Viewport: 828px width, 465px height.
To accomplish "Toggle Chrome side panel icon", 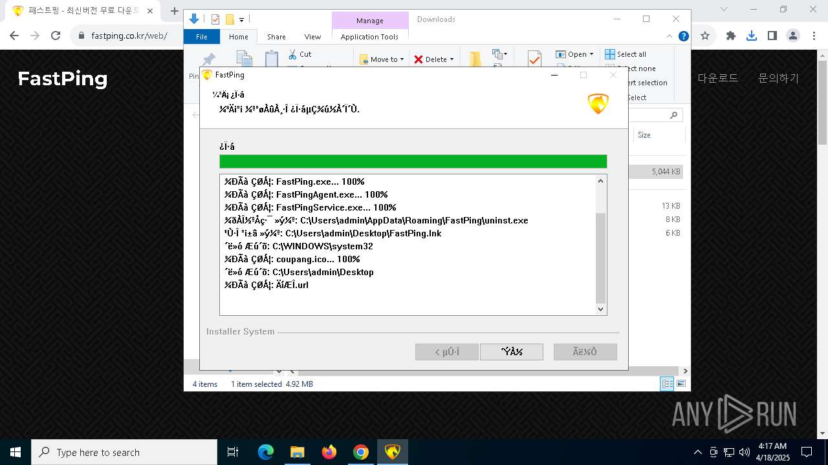I will (772, 36).
